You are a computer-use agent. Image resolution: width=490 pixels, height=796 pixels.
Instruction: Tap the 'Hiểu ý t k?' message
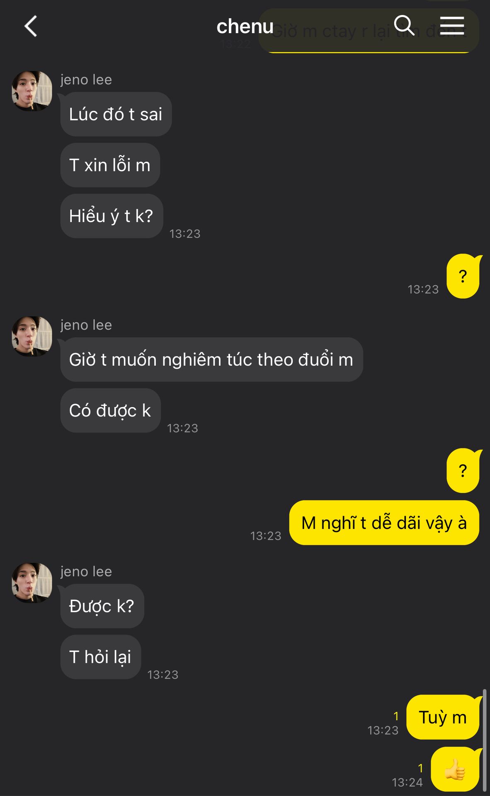pyautogui.click(x=112, y=216)
